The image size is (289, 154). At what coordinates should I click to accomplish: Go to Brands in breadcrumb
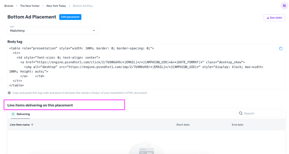pyautogui.click(x=9, y=6)
